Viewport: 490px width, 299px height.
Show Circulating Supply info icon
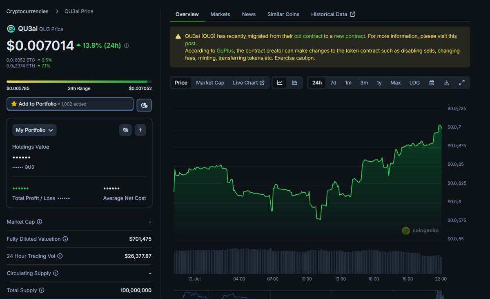click(56, 273)
